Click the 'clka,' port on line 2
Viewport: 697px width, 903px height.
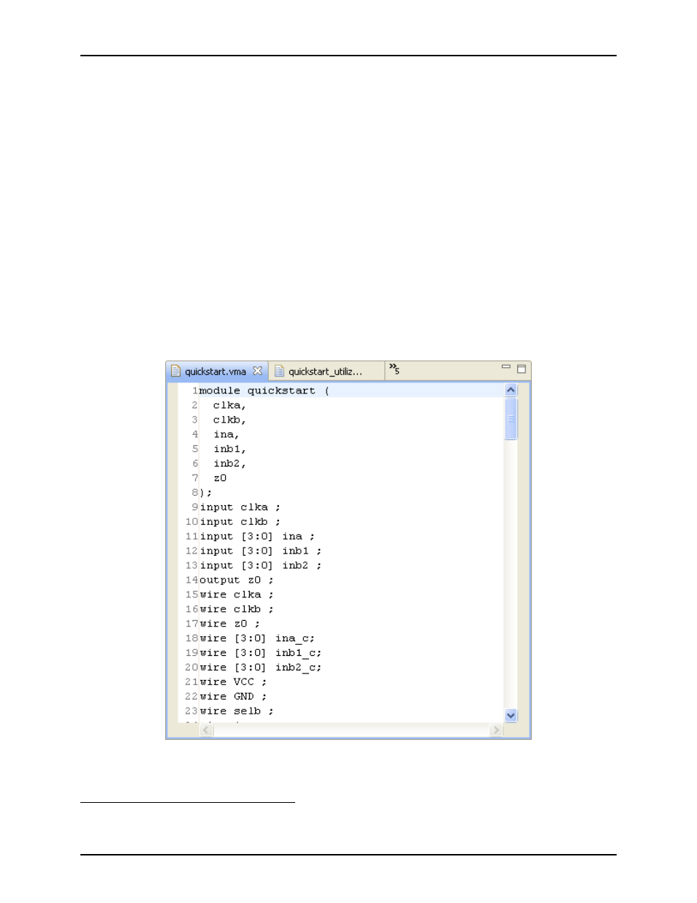point(229,405)
